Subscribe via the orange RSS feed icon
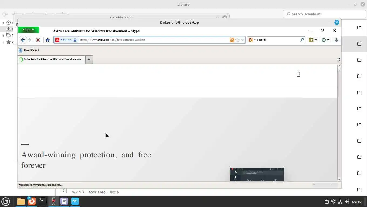 pyautogui.click(x=232, y=40)
